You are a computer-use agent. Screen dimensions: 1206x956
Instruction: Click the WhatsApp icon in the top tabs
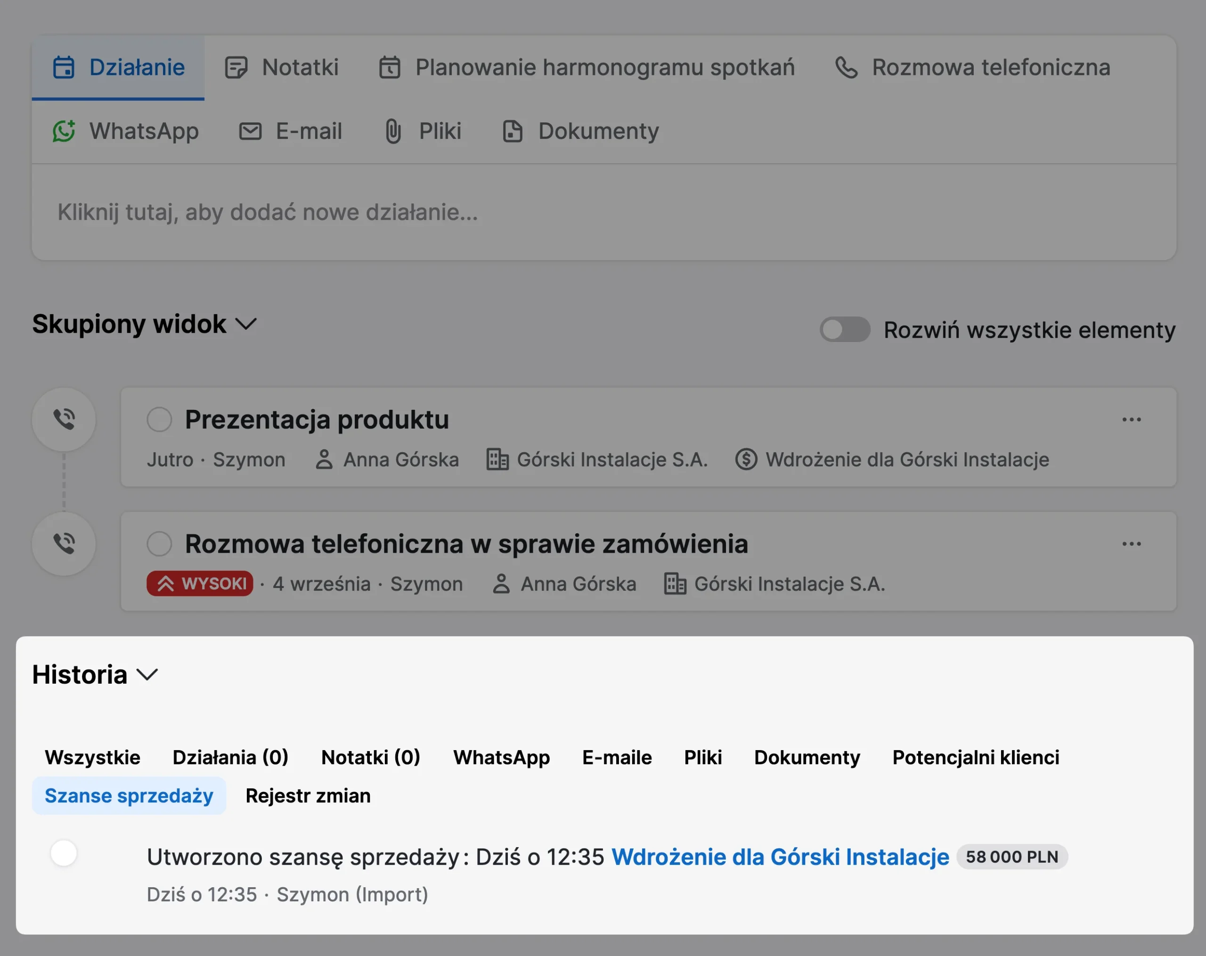coord(64,131)
